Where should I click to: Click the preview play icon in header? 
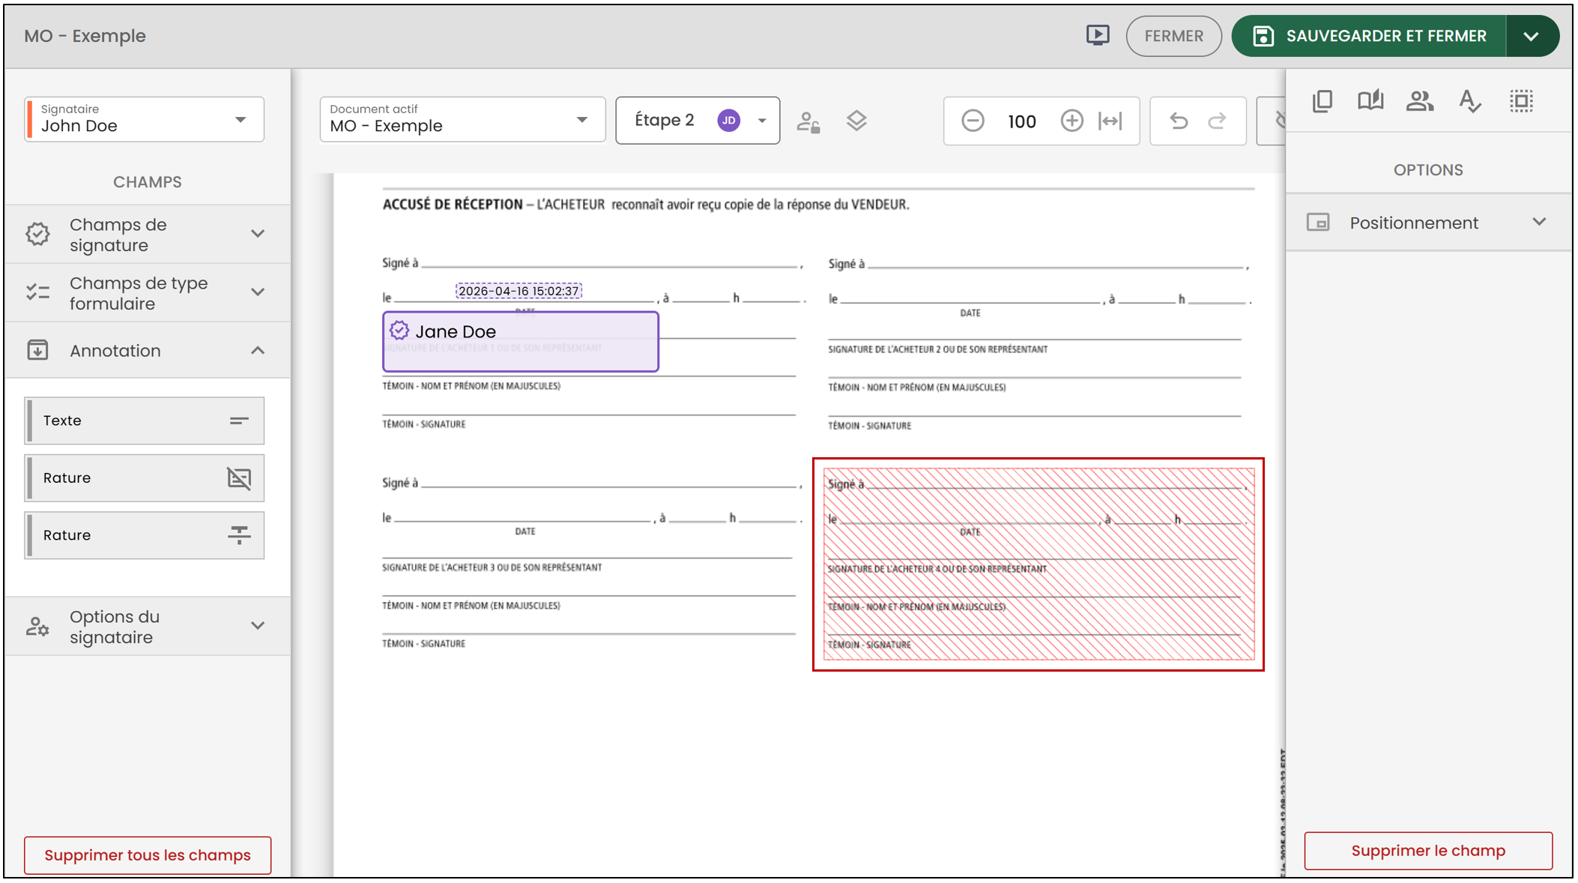click(x=1098, y=35)
